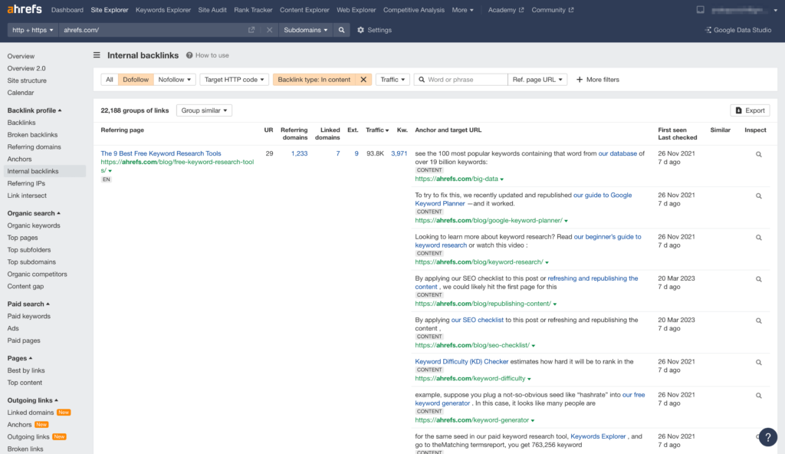This screenshot has height=454, width=785.
Task: Open the Academy external link
Action: point(506,10)
